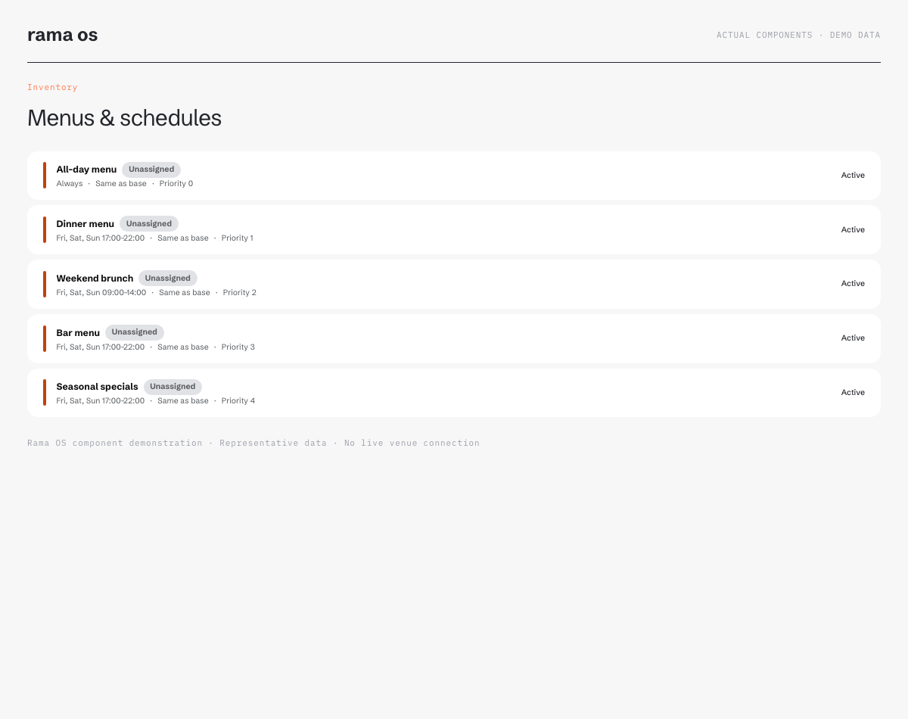Click the Unassigned badge on Dinner menu
Screen dimensions: 908x719
pyautogui.click(x=149, y=224)
